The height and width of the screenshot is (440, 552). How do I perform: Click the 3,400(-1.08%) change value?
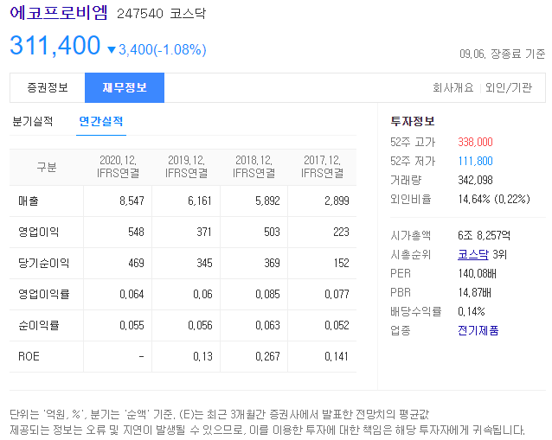click(x=163, y=49)
